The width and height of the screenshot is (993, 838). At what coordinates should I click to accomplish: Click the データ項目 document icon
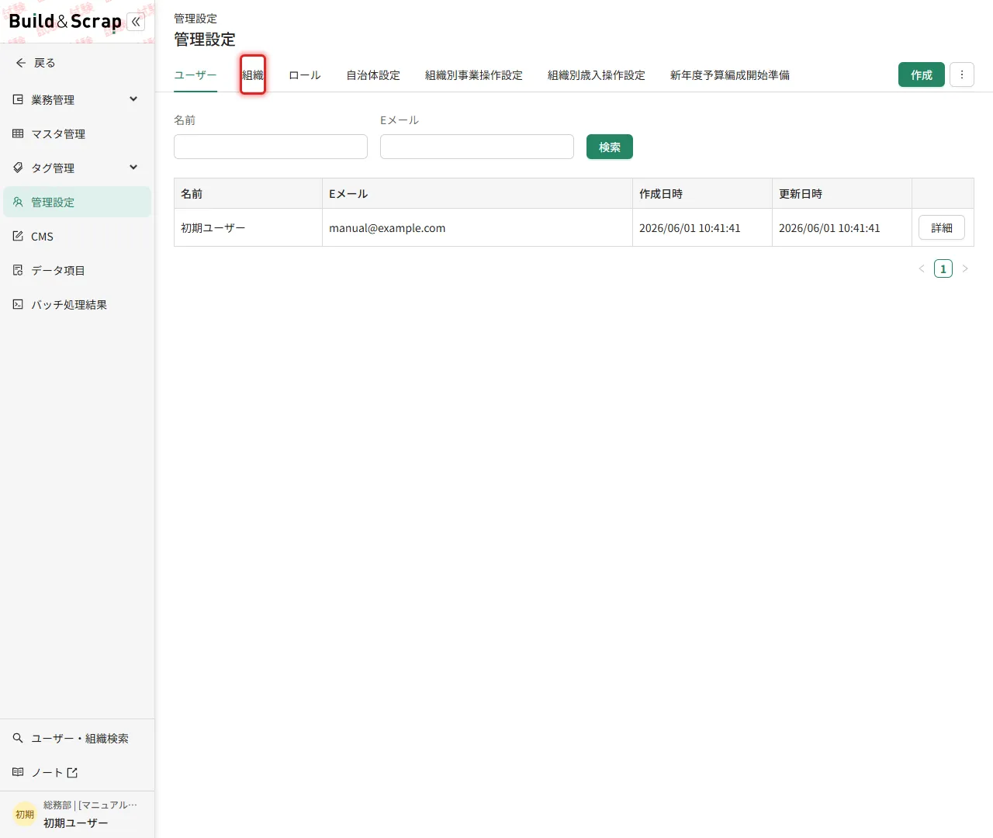coord(18,270)
